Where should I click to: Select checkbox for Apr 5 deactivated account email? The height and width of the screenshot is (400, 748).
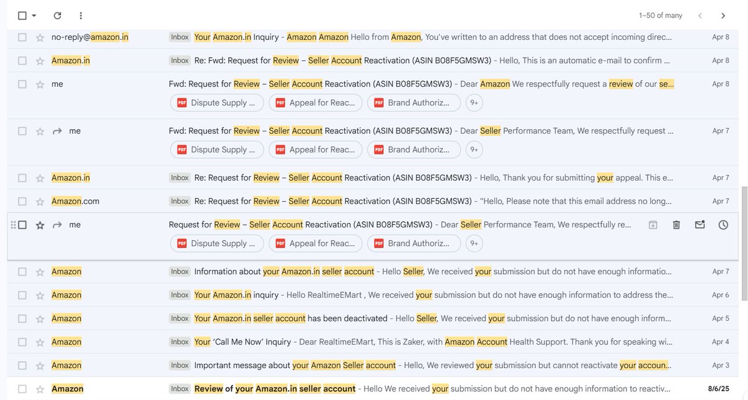point(22,319)
